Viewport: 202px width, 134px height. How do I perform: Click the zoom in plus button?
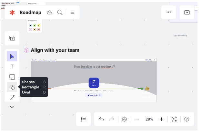(162, 119)
